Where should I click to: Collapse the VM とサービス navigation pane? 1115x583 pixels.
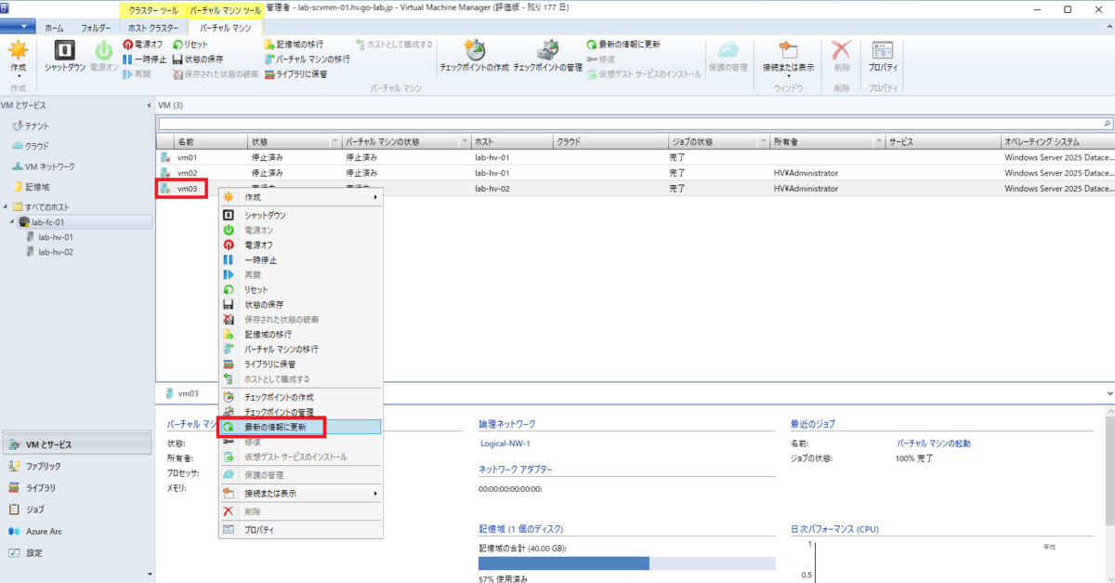(150, 105)
